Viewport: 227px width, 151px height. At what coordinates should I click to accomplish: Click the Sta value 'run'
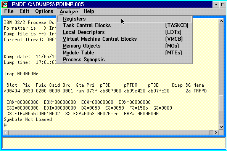point(80,91)
